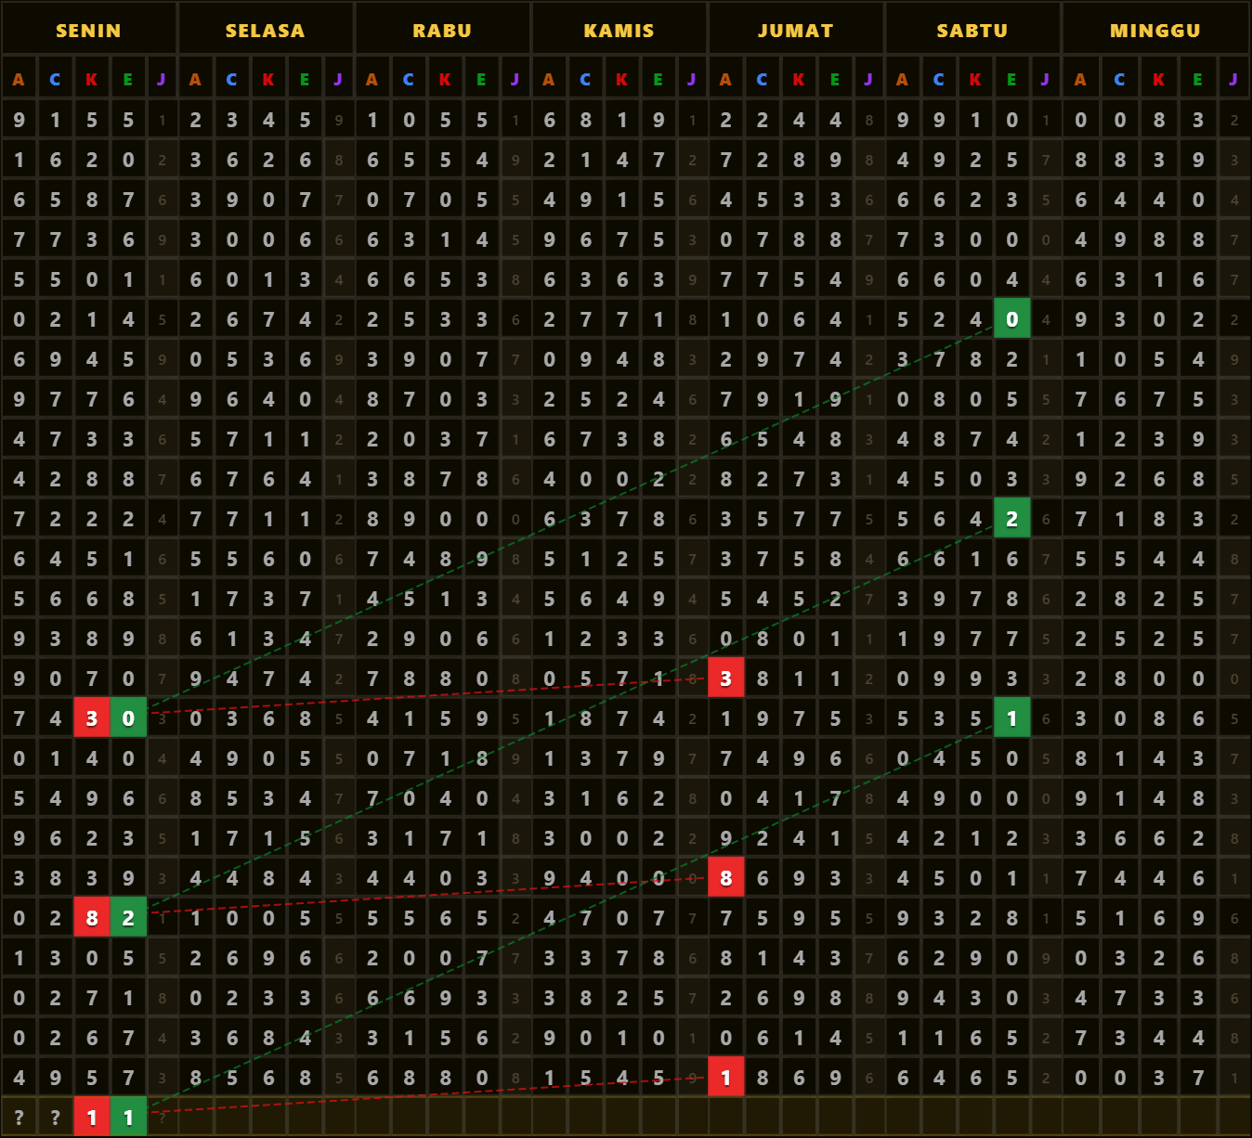Click the green highlighted 0 in SENIN E column
The width and height of the screenshot is (1252, 1138).
tap(128, 718)
